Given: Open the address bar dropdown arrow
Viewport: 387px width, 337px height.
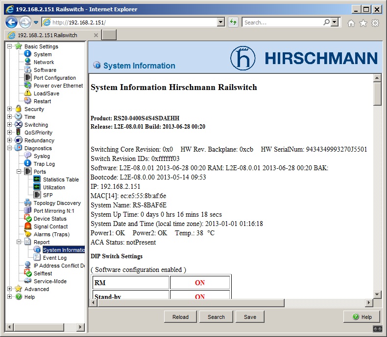Looking at the screenshot, I should coord(220,22).
